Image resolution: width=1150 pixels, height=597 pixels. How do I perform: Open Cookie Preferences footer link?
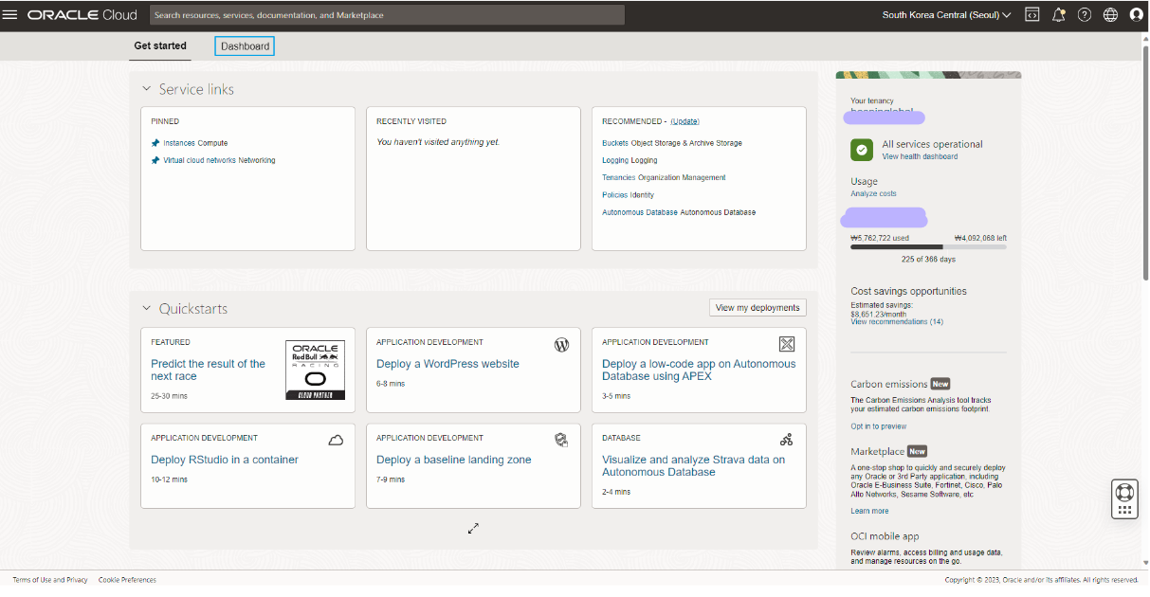coord(127,579)
